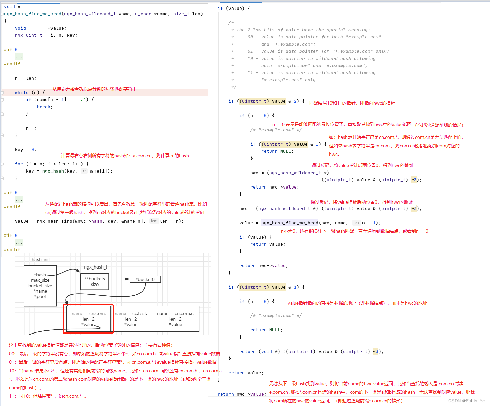Click the "len:" inline parameter hint
490x406 pixels.
point(154,221)
